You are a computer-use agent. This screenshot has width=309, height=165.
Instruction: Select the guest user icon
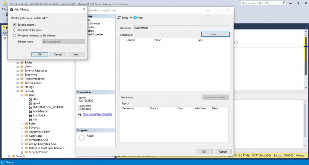(30, 103)
